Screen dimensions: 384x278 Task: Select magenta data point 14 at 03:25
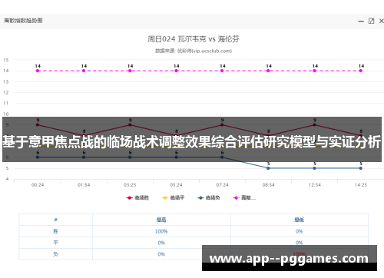pyautogui.click(x=130, y=71)
